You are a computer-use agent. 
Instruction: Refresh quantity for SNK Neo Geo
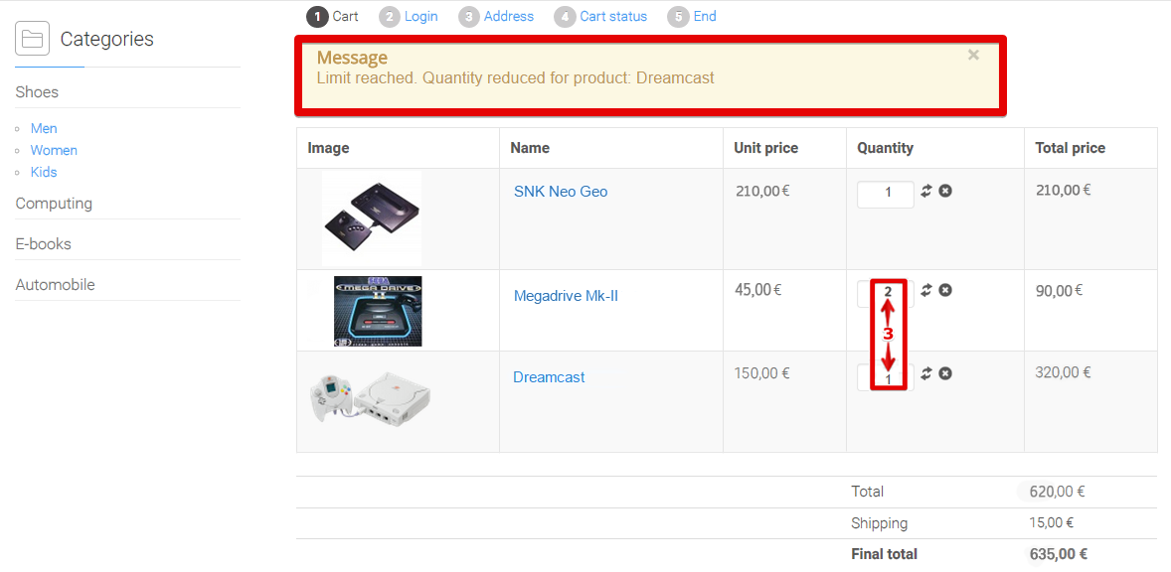coord(926,191)
